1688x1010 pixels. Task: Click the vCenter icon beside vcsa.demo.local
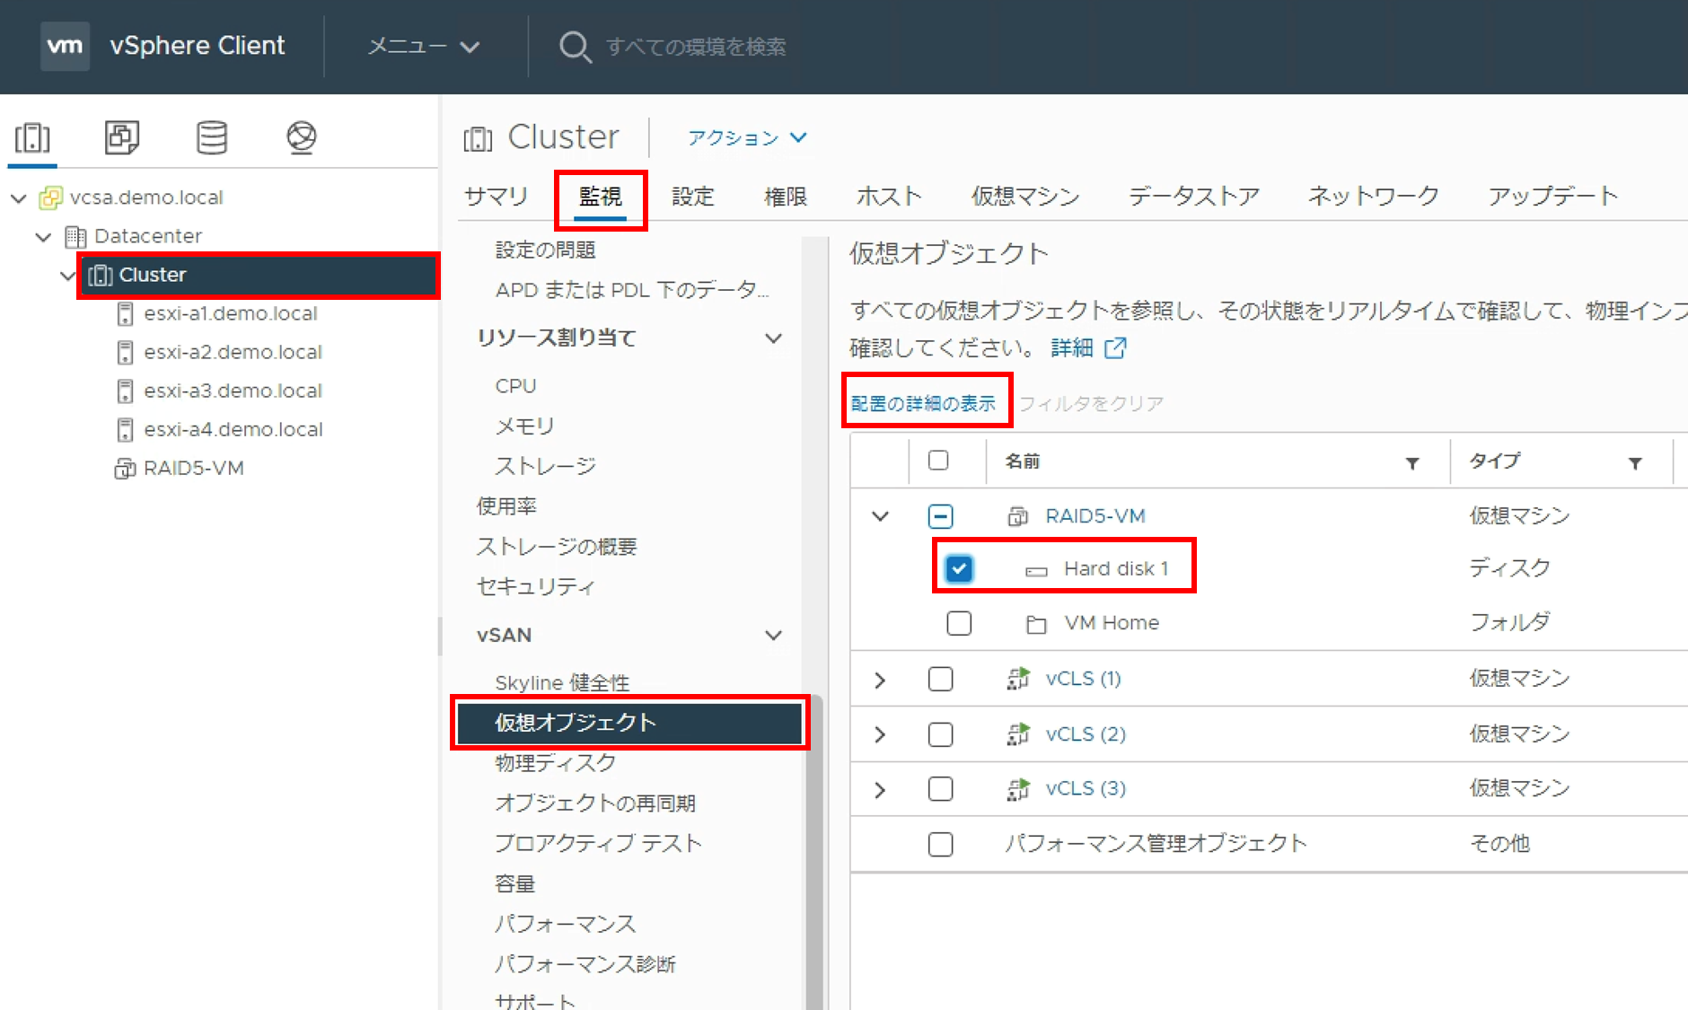[x=50, y=198]
